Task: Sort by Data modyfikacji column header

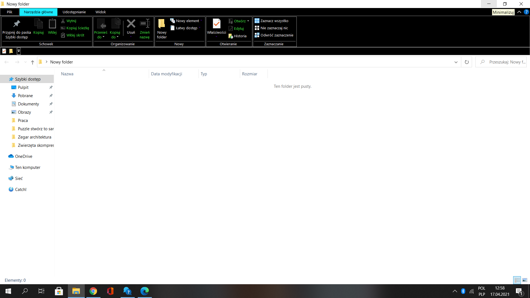Action: click(166, 74)
